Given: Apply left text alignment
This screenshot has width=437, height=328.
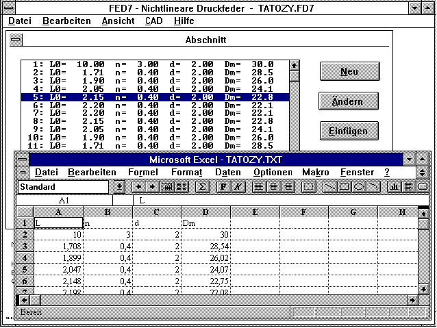Looking at the screenshot, I should [259, 186].
